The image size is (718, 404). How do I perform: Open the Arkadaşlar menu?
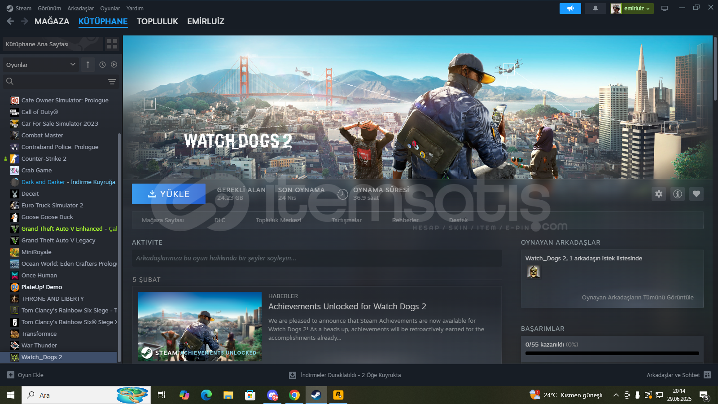tap(81, 8)
